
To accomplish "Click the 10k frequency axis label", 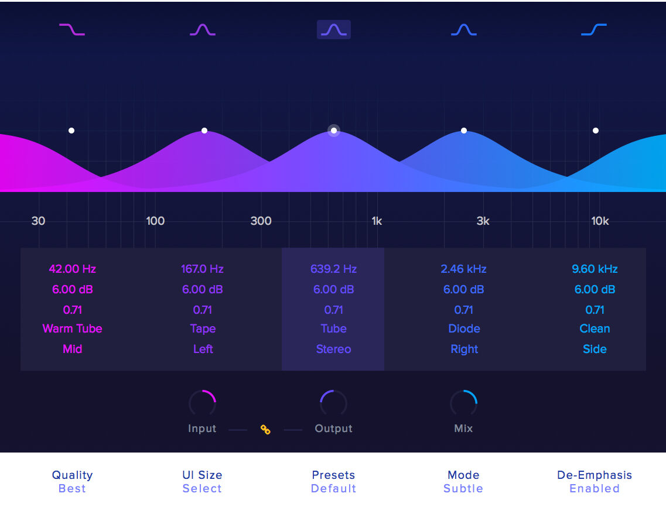I will (600, 221).
